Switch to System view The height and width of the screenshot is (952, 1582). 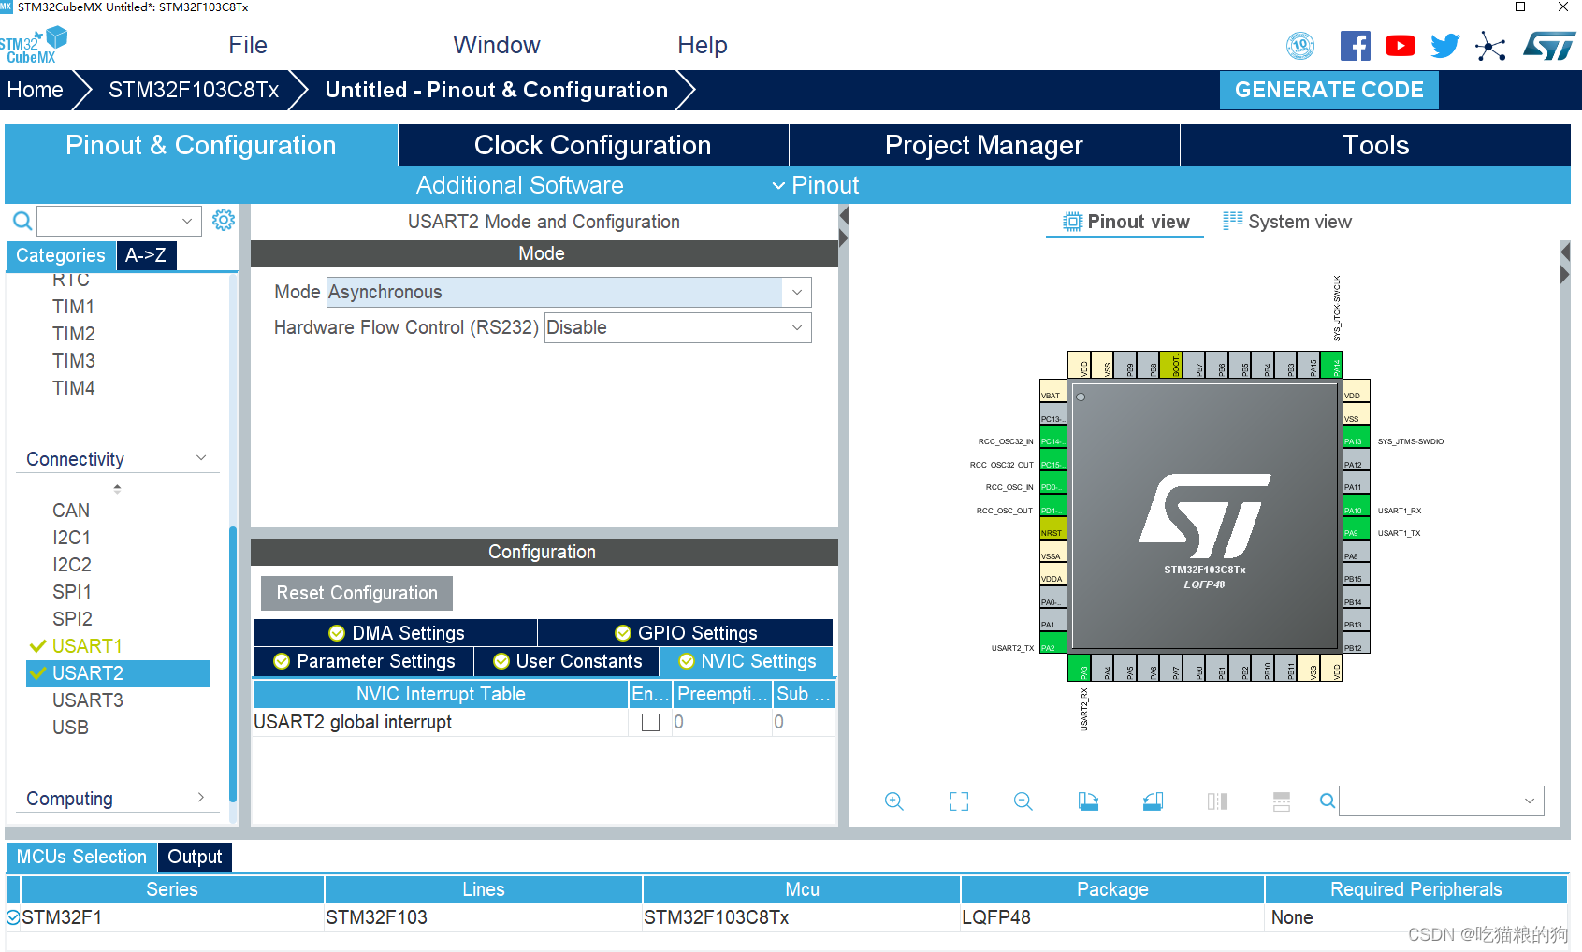click(x=1287, y=222)
